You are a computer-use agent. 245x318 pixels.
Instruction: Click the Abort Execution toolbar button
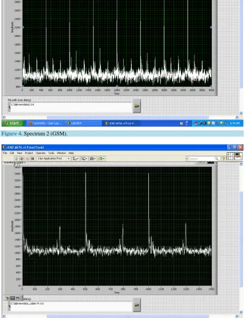[x=28, y=158]
